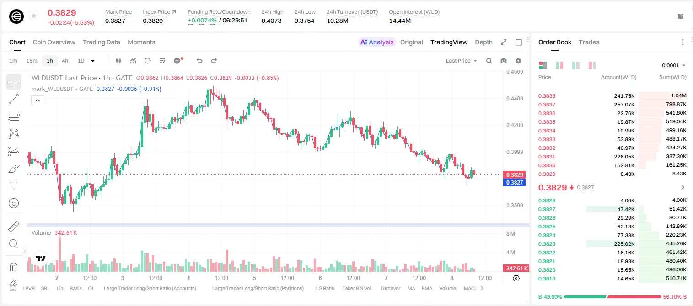Click the 0.3823 bid price row
Viewport: 693px width, 306px height.
[612, 244]
